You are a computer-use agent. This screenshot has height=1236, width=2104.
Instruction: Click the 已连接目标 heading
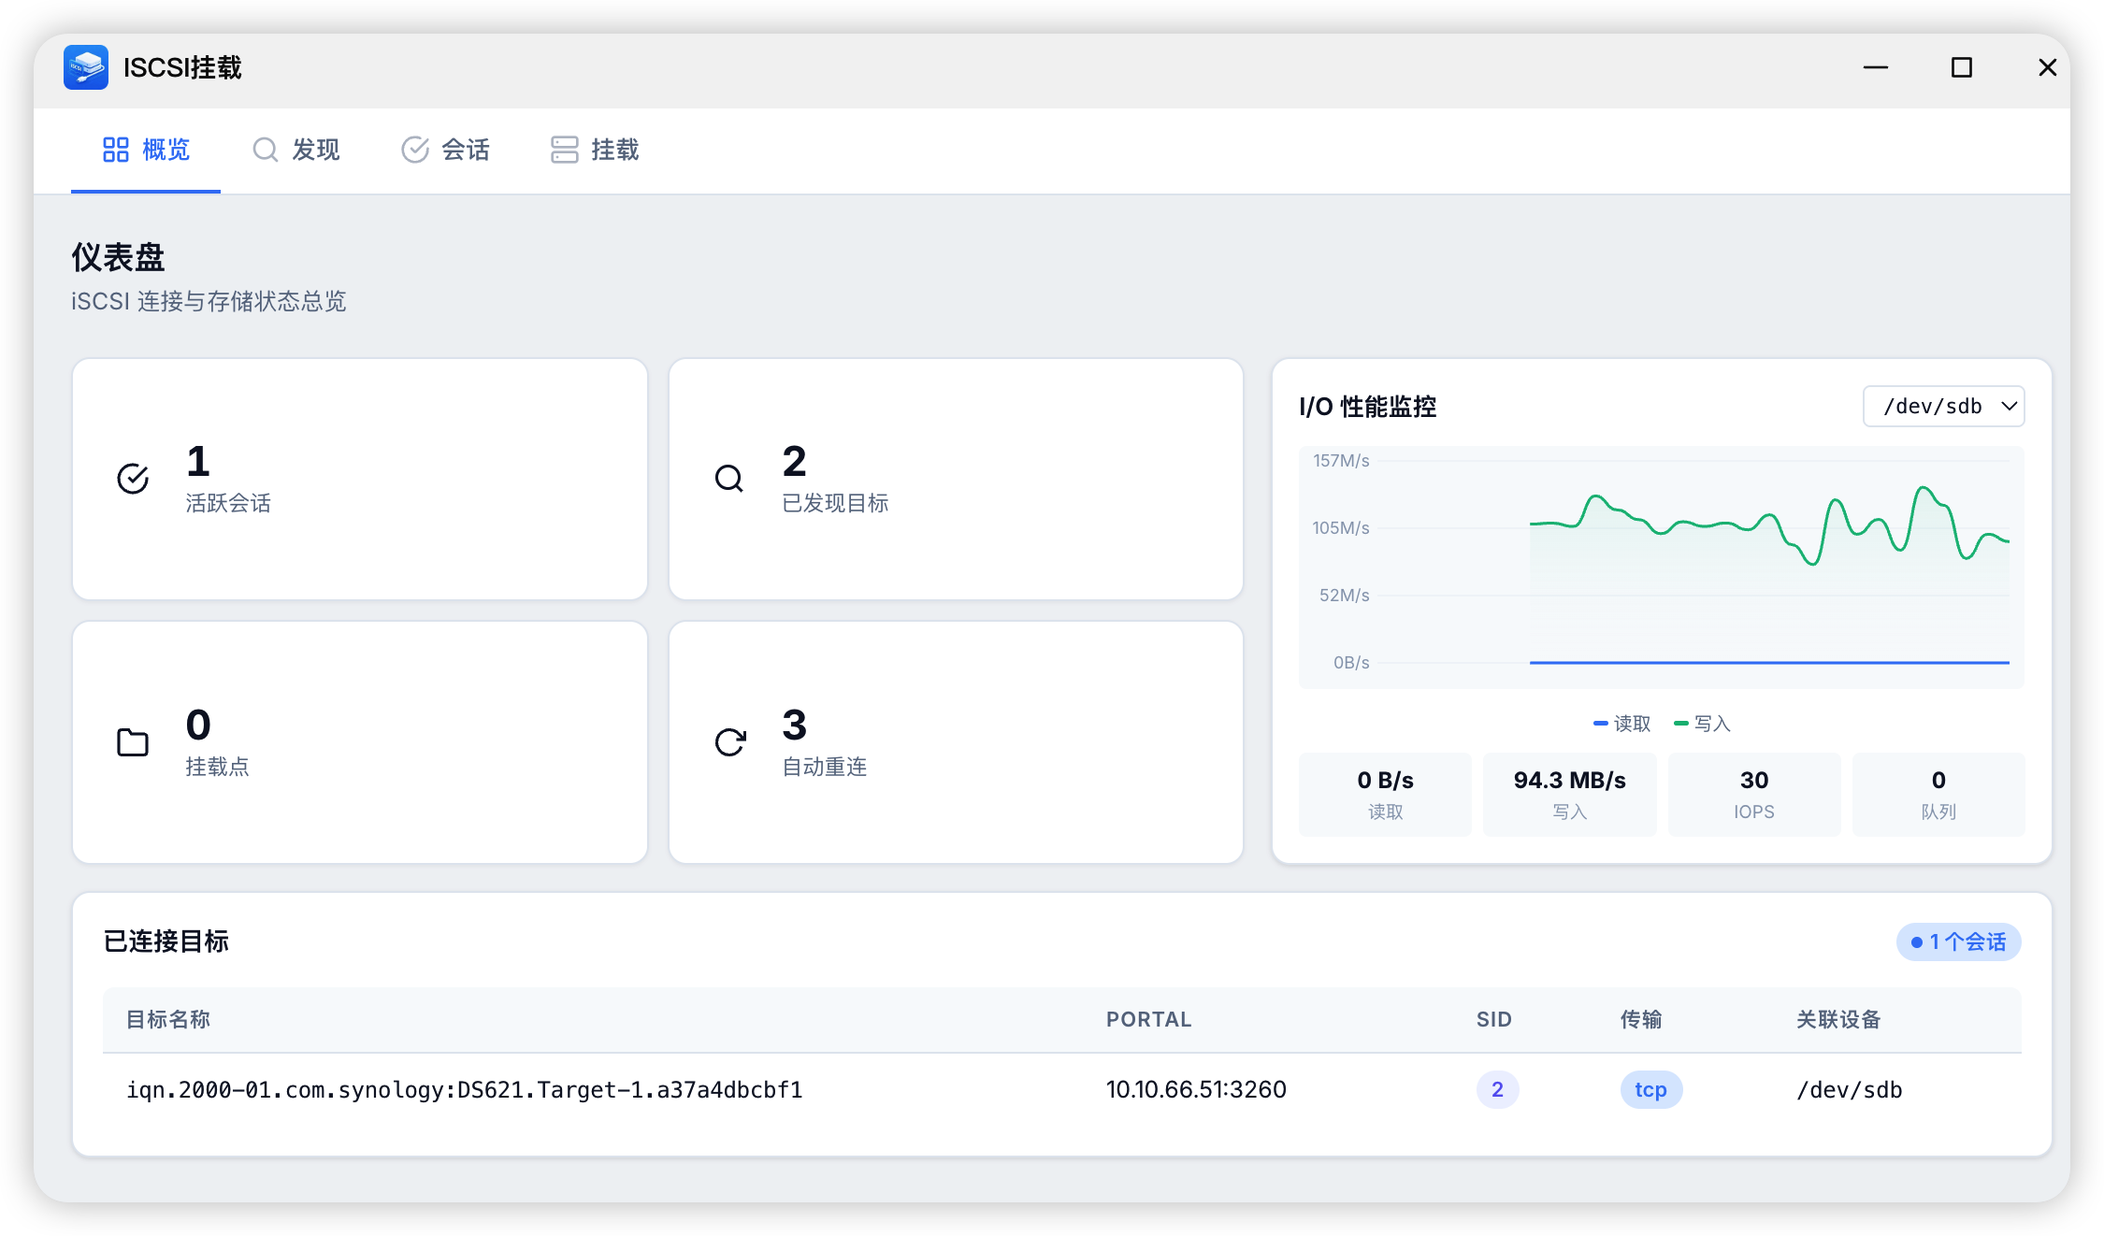(166, 941)
